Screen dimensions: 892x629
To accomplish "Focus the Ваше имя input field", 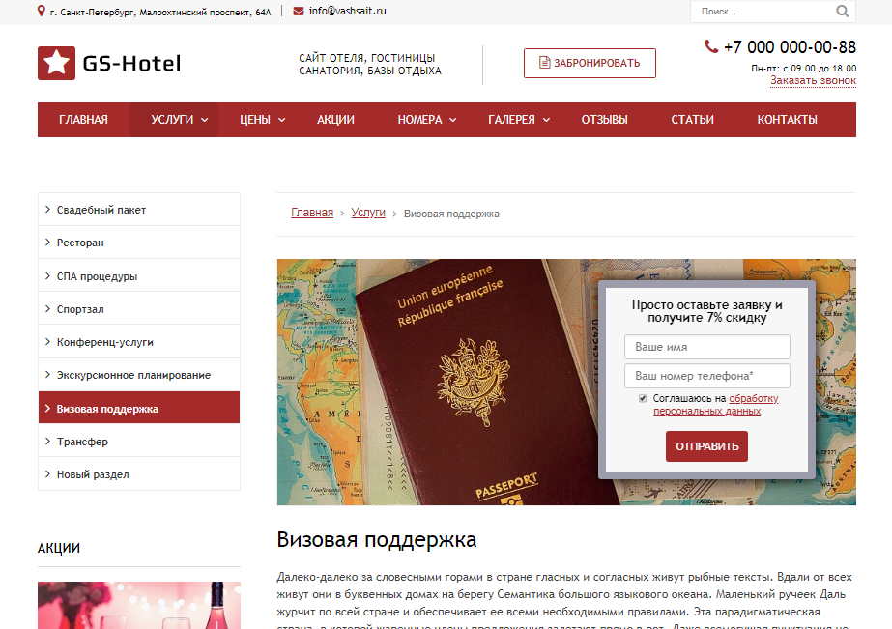I will pos(707,347).
